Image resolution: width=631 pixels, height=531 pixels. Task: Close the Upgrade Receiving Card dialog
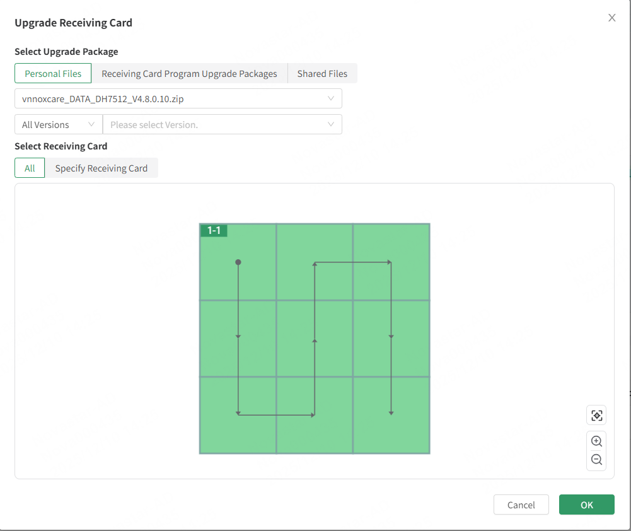[611, 18]
